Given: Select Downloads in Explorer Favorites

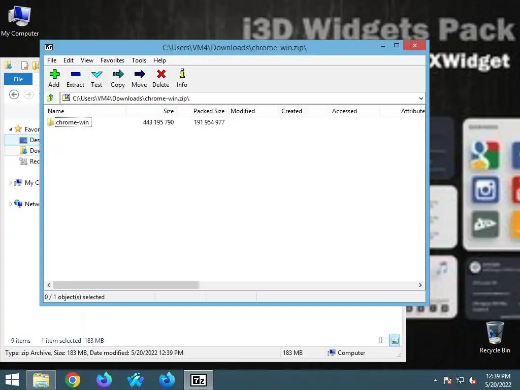Looking at the screenshot, I should (22, 150).
